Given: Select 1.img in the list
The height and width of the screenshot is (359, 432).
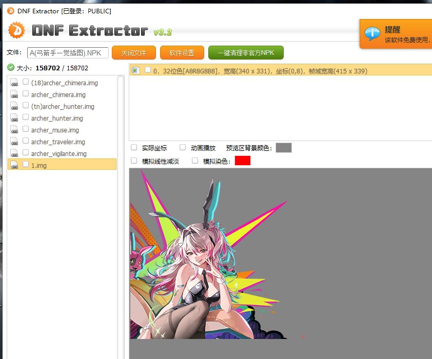Looking at the screenshot, I should 62,164.
